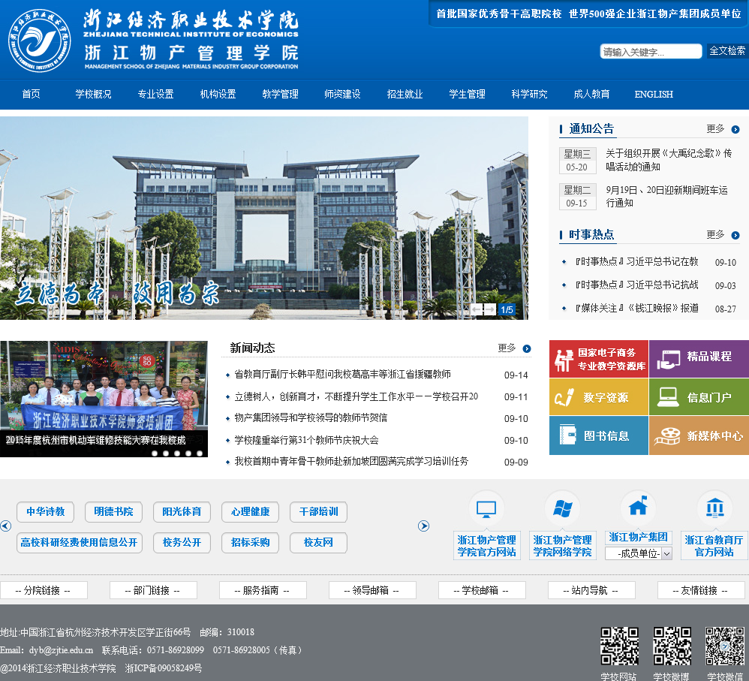Click the 学校网站 QR code
Image resolution: width=749 pixels, height=681 pixels.
(x=619, y=646)
